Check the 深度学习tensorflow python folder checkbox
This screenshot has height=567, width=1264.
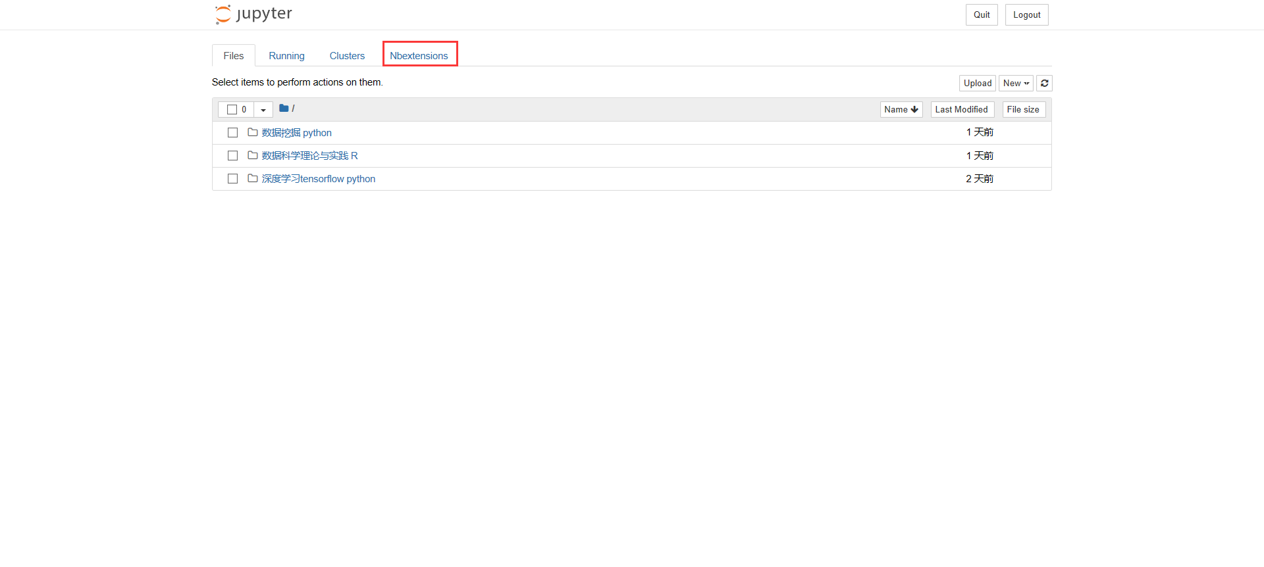coord(232,179)
